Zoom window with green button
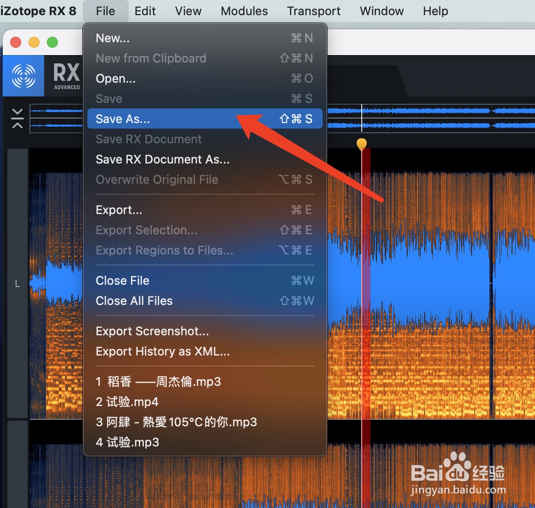Screen dimensions: 535x508 (52, 42)
